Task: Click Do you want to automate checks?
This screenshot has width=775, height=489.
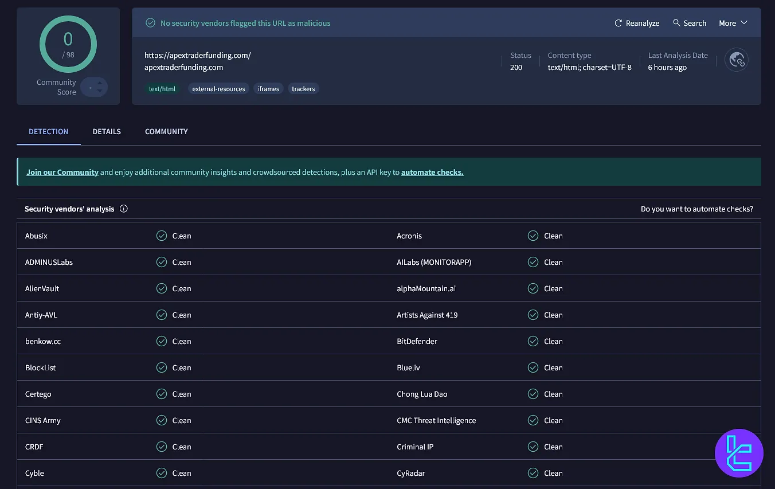Action: pyautogui.click(x=697, y=209)
